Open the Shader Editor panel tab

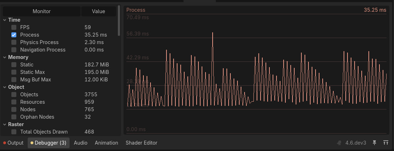coord(141,143)
